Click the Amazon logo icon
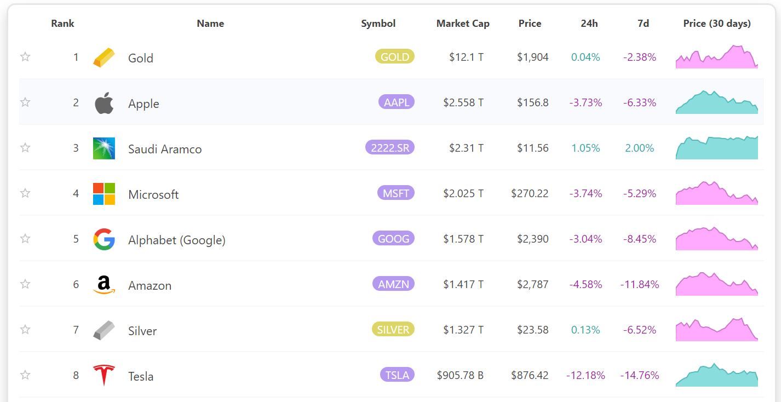781x402 pixels. [104, 285]
